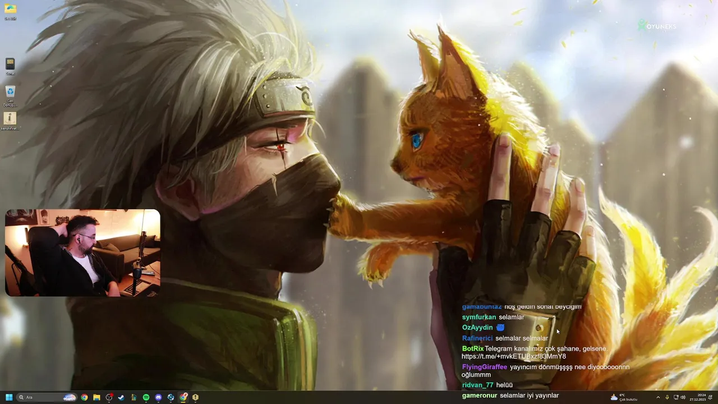Open the round icon with red notification badge
Image resolution: width=718 pixels, height=404 pixels.
point(109,397)
